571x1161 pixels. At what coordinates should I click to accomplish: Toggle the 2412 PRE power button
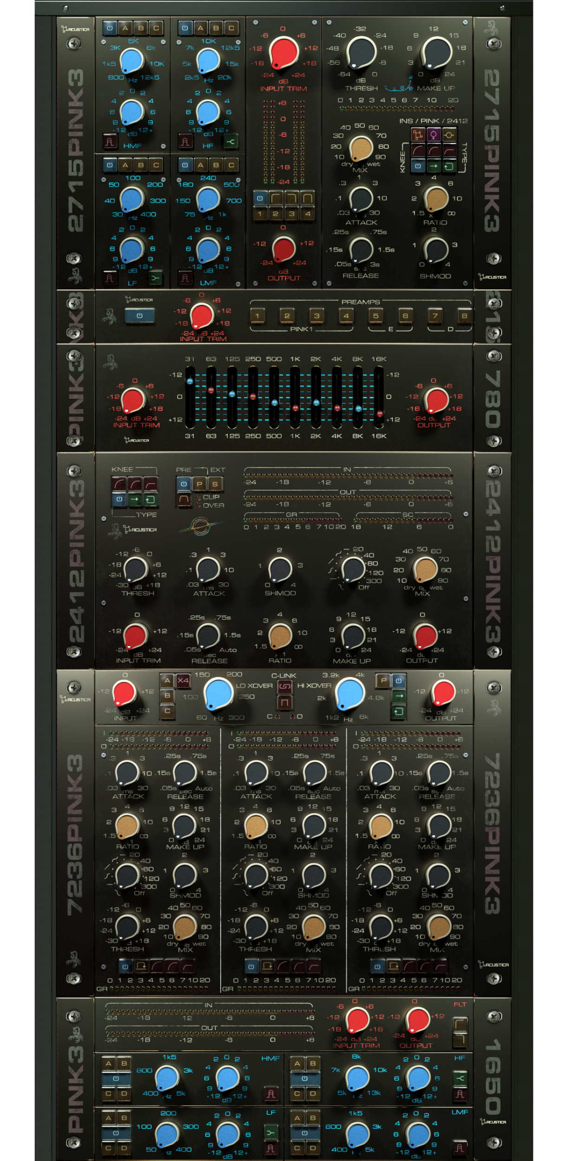pos(184,484)
